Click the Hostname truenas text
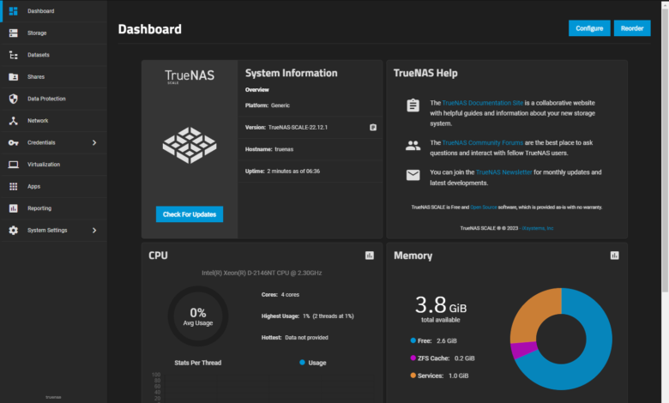669x403 pixels. pyautogui.click(x=269, y=149)
